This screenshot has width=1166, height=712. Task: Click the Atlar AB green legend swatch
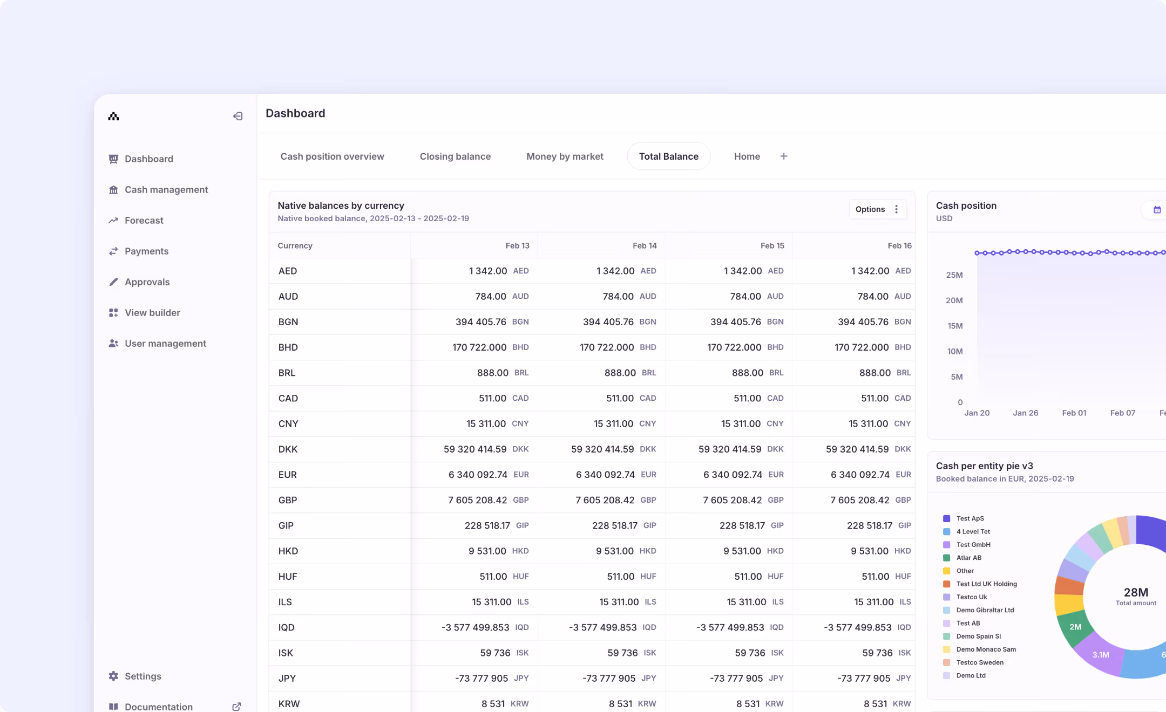tap(946, 558)
